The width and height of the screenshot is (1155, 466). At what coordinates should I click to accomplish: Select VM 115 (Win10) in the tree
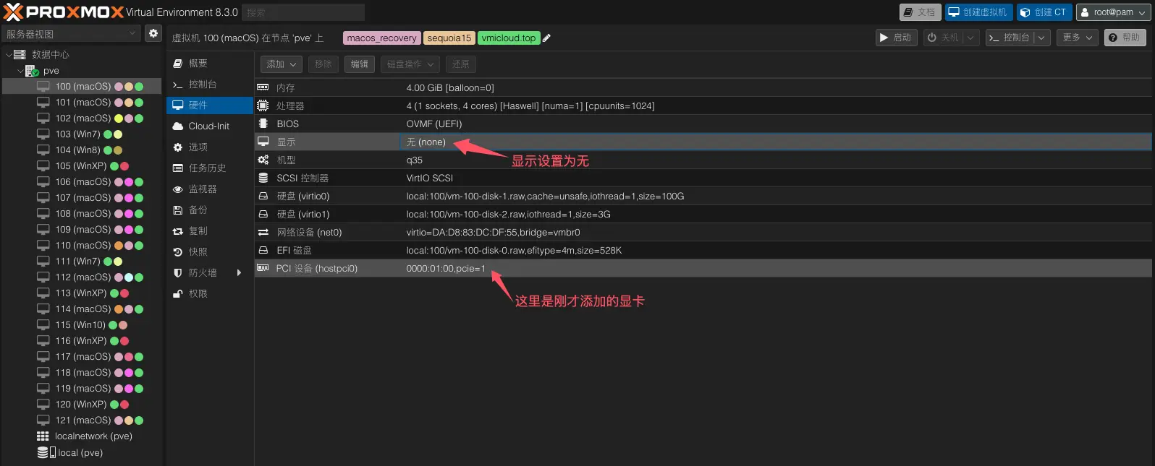click(x=82, y=325)
